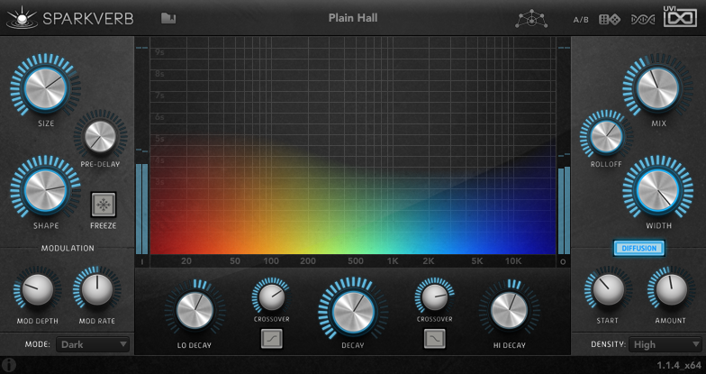Screen dimensions: 706x374
Task: Click the Mix knob
Action: [657, 88]
